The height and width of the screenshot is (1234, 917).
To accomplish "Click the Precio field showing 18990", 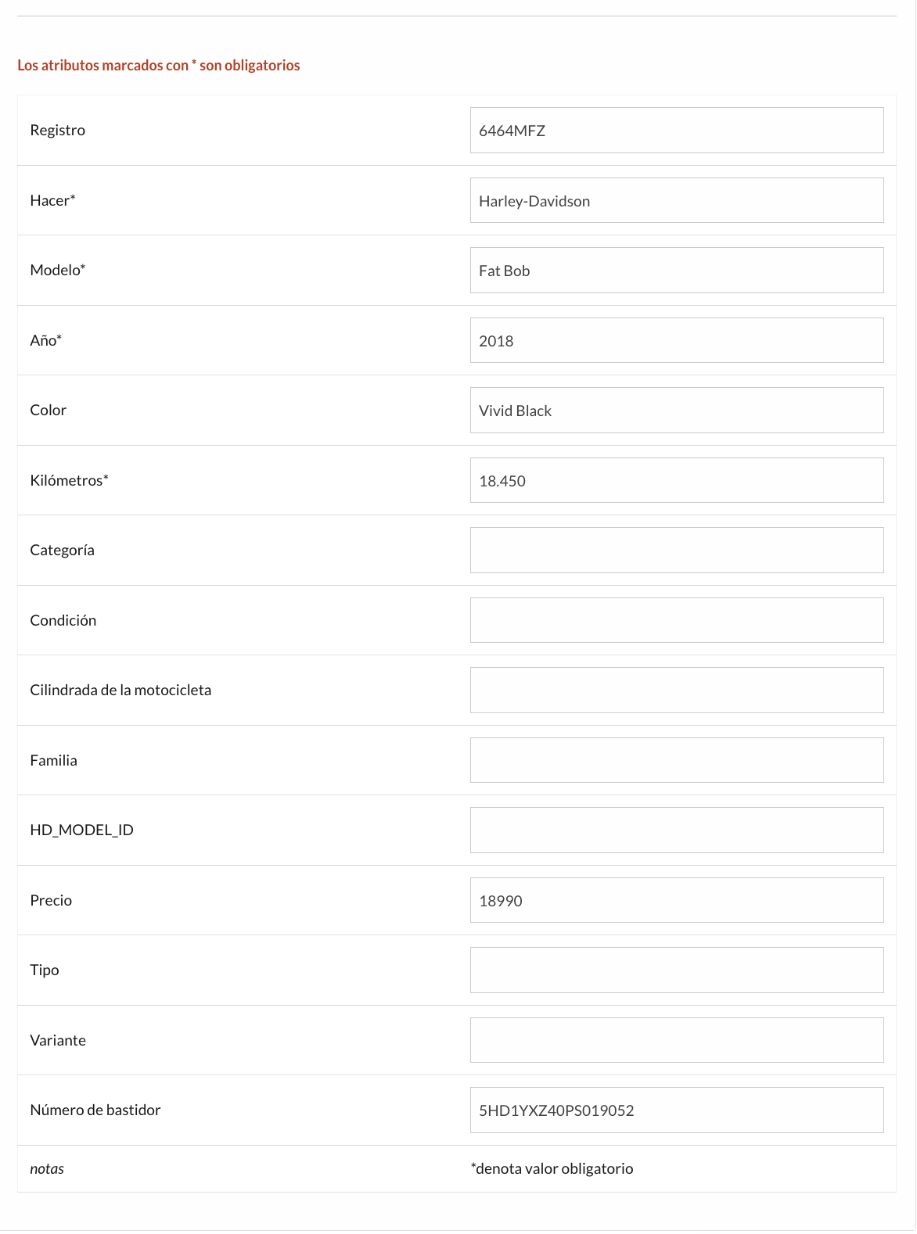I will 676,899.
